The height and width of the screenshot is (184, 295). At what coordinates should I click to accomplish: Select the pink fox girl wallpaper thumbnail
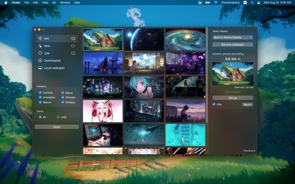pos(103,111)
